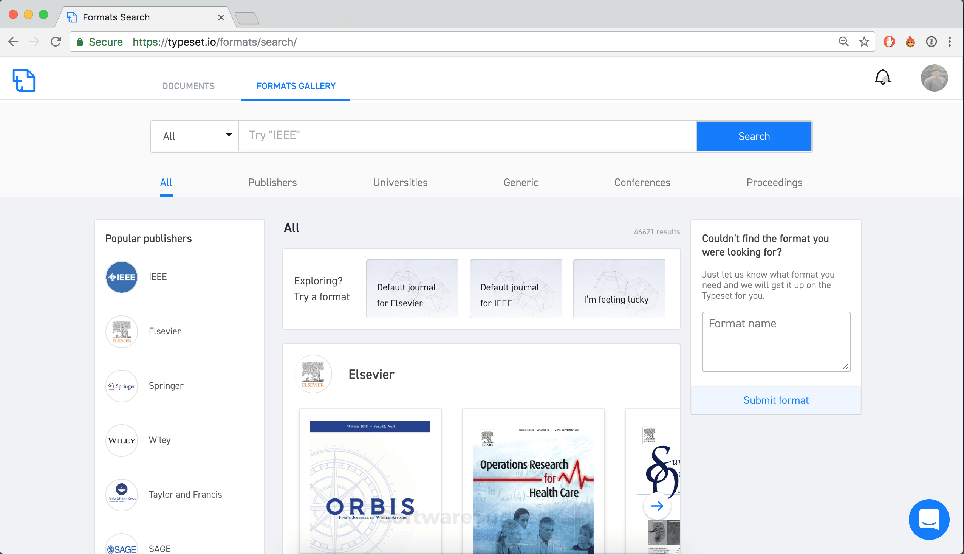The height and width of the screenshot is (554, 964).
Task: Select the Universities filter tab
Action: coord(400,183)
